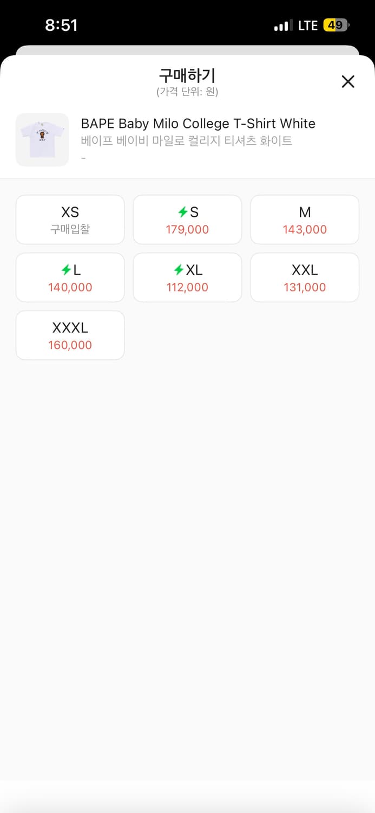The image size is (375, 813).
Task: Choose size XXL priced 131,000
Action: pos(305,278)
